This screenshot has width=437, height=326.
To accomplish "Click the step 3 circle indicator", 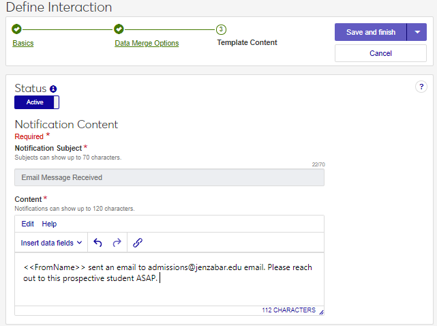I will pos(221,29).
